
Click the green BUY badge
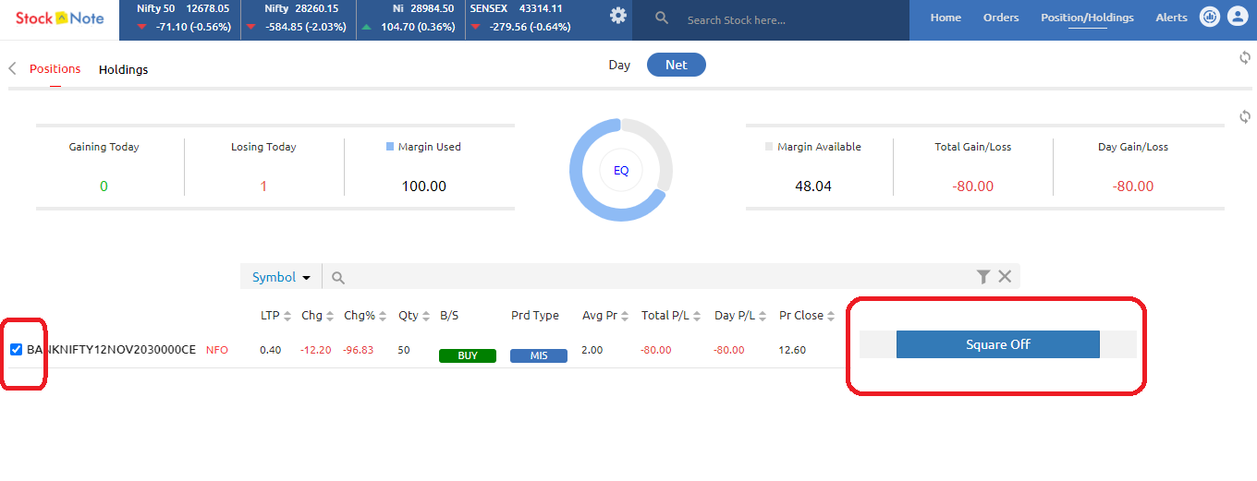(468, 355)
